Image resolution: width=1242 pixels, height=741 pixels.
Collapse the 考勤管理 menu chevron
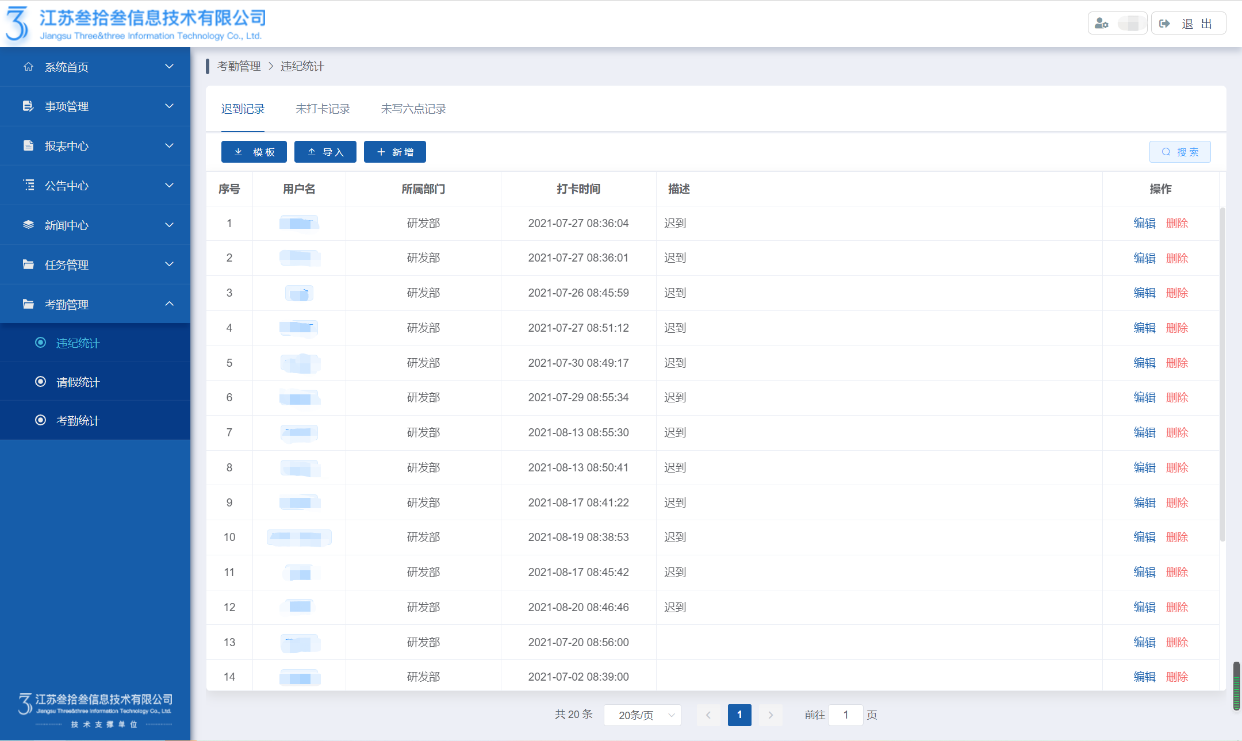click(x=169, y=304)
